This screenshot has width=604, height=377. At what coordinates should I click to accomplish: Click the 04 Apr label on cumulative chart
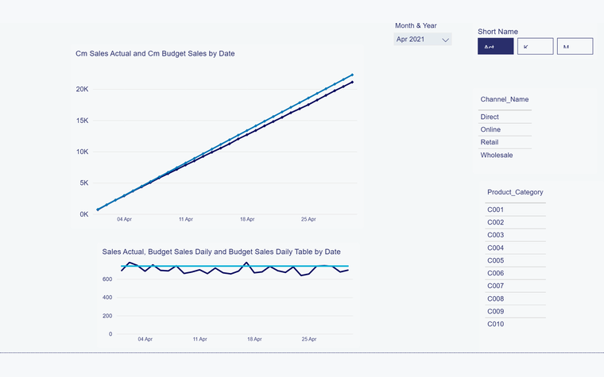pyautogui.click(x=125, y=219)
